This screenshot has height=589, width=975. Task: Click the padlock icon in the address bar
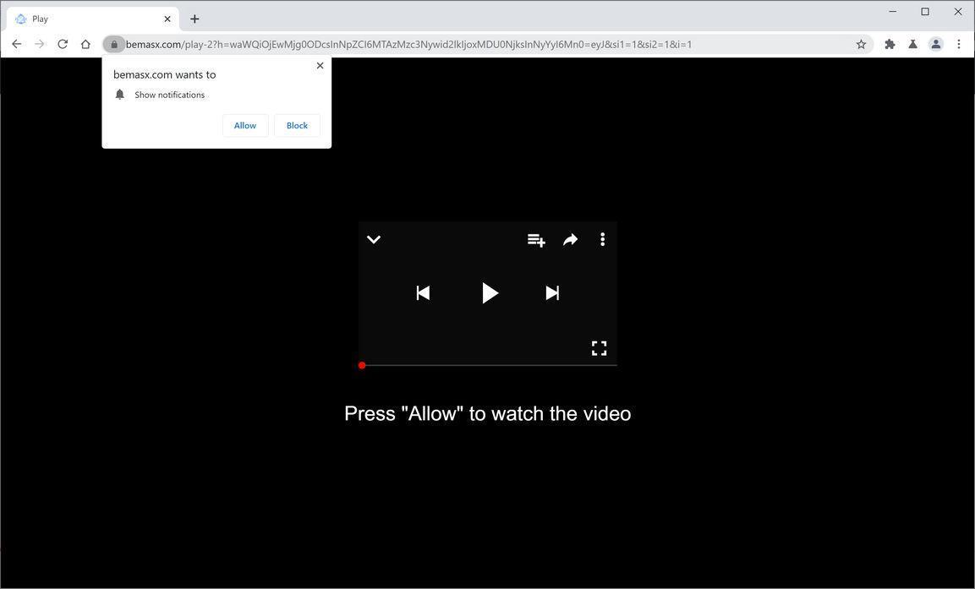click(x=115, y=44)
